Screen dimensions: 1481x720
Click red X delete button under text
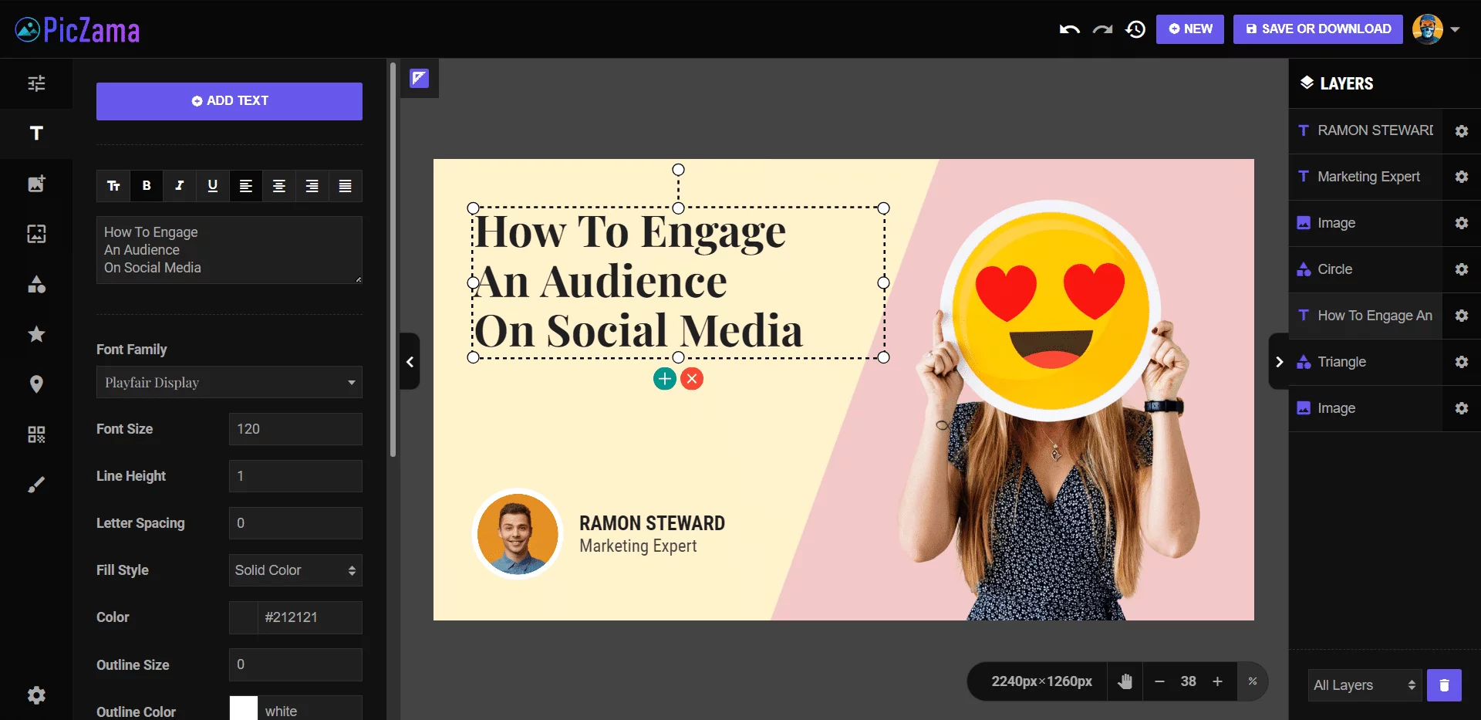[x=692, y=379]
